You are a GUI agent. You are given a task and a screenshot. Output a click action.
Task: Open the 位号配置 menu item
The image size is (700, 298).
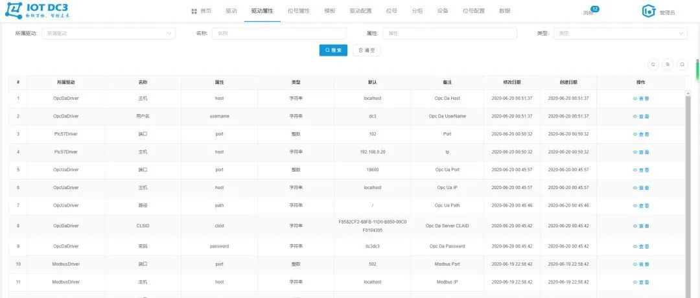click(474, 11)
